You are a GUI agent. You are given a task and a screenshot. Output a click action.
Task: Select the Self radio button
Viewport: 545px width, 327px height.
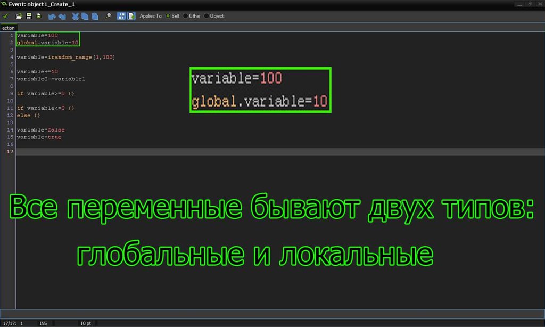click(x=169, y=16)
